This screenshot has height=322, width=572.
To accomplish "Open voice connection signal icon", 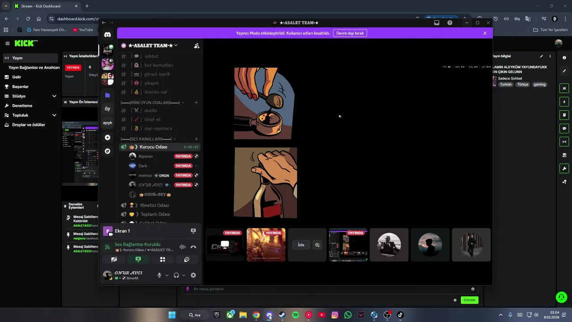I will click(x=107, y=247).
